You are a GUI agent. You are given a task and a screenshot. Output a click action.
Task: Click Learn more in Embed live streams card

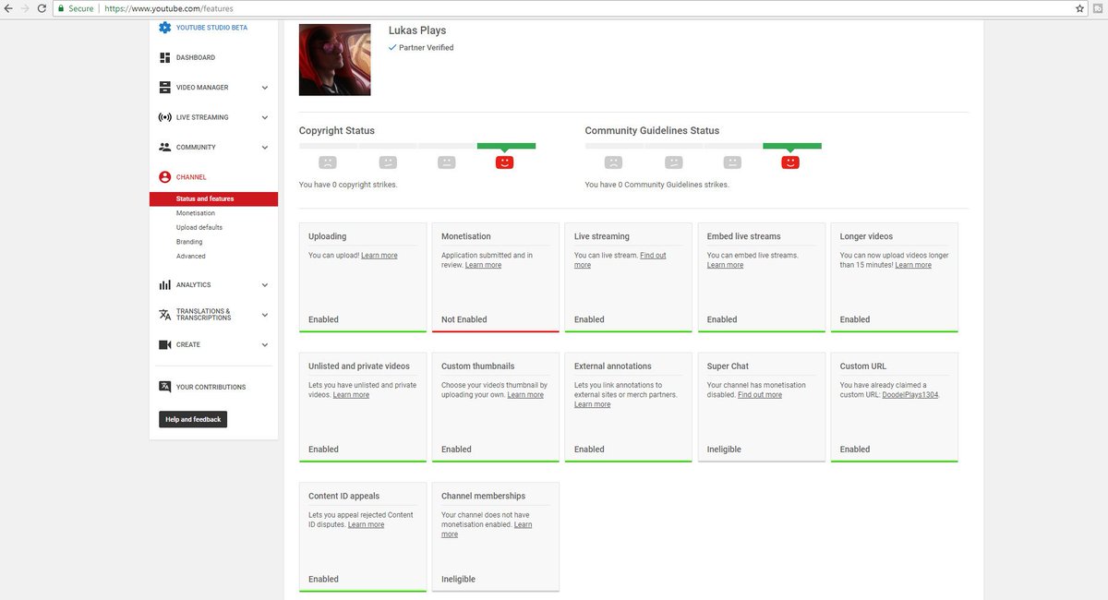tap(725, 265)
